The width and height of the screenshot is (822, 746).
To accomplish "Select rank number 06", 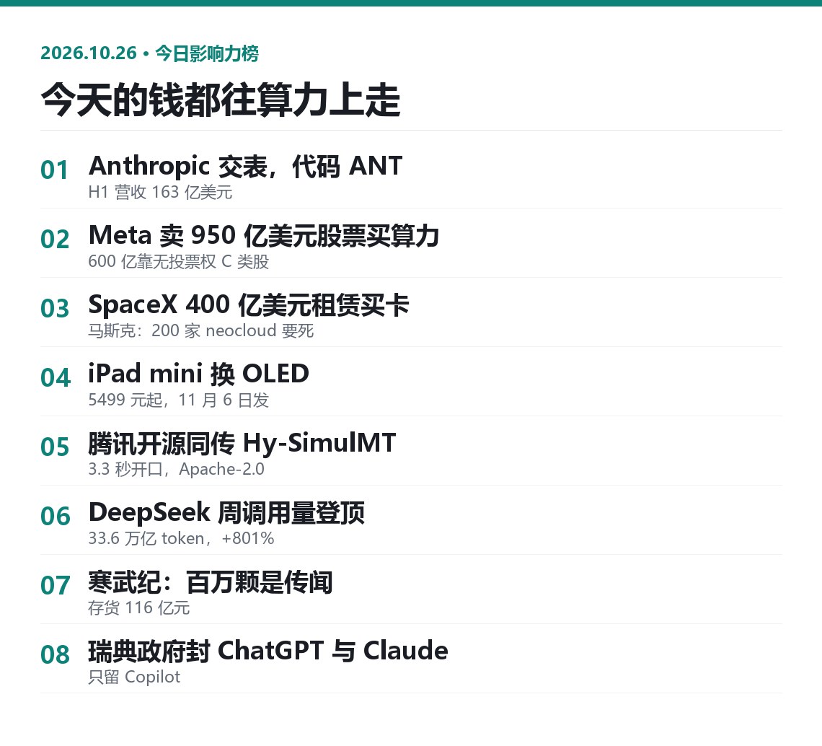I will click(x=55, y=517).
